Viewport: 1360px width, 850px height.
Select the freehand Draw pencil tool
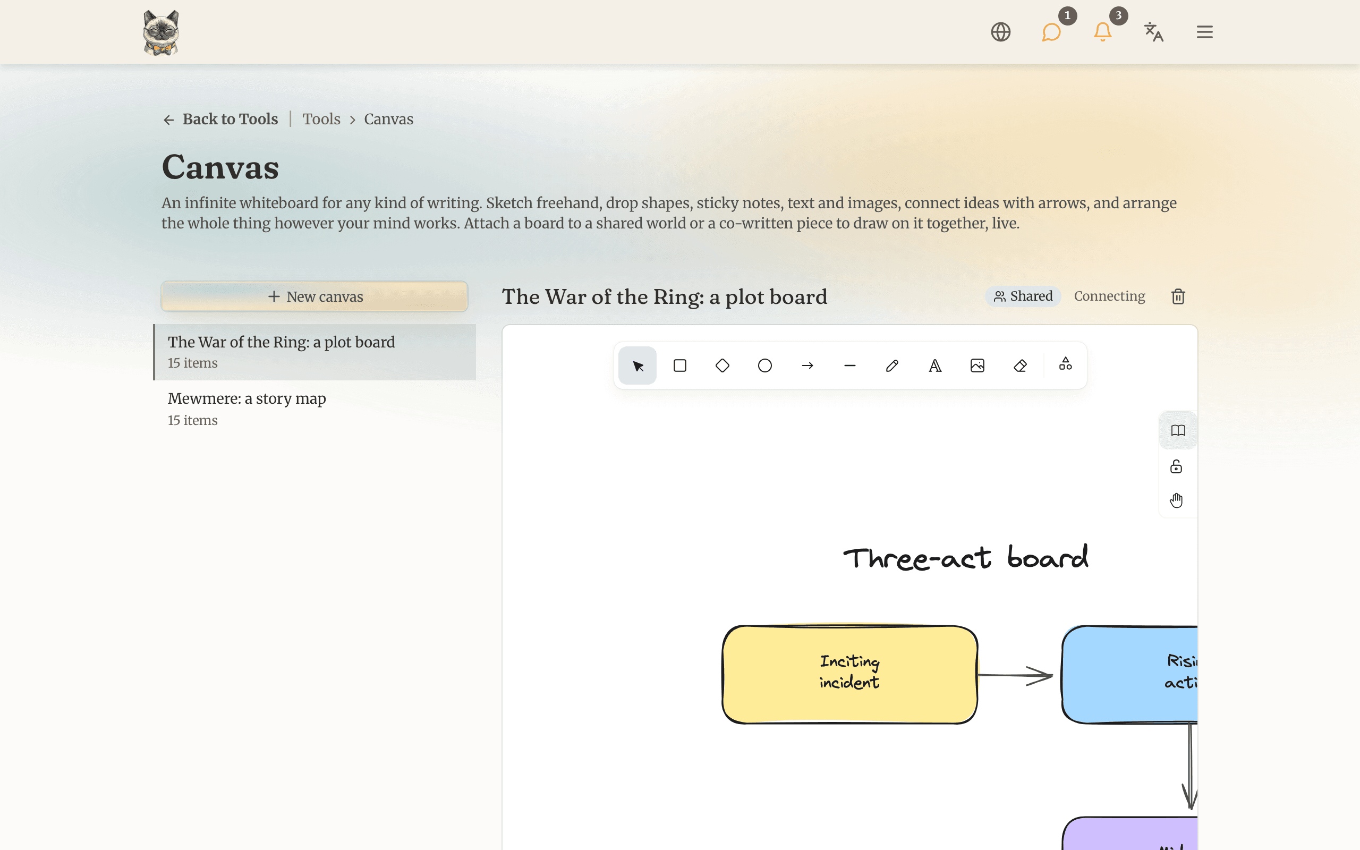pos(892,366)
